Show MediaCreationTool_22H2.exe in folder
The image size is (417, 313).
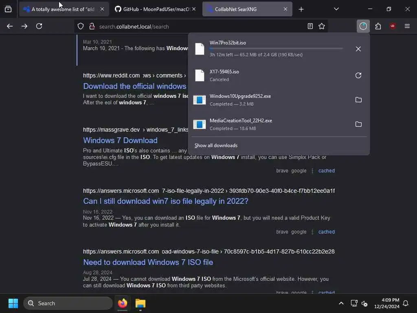click(358, 124)
